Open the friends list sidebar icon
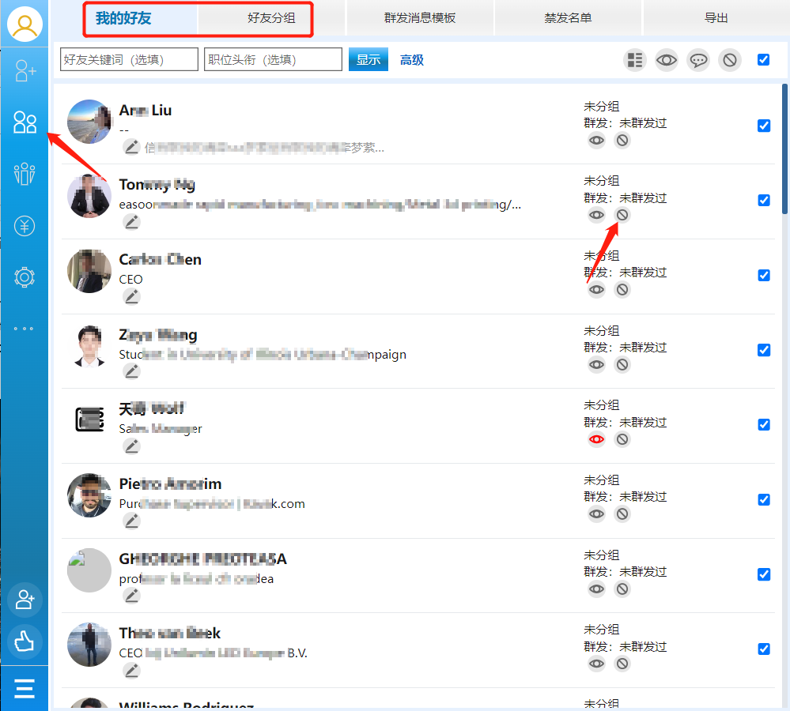The image size is (790, 711). pyautogui.click(x=25, y=122)
